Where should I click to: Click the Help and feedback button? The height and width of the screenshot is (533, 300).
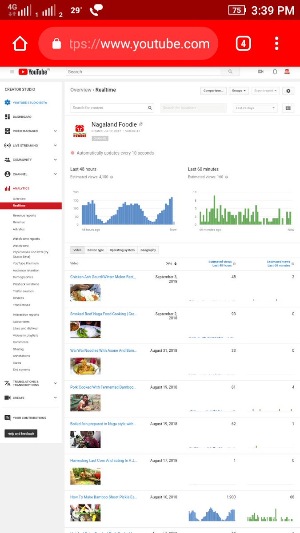pos(21,434)
